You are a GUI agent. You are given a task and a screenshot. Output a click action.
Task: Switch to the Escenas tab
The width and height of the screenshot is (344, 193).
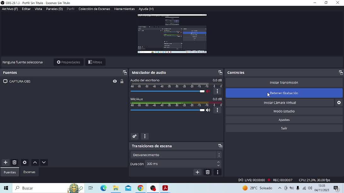(x=29, y=172)
